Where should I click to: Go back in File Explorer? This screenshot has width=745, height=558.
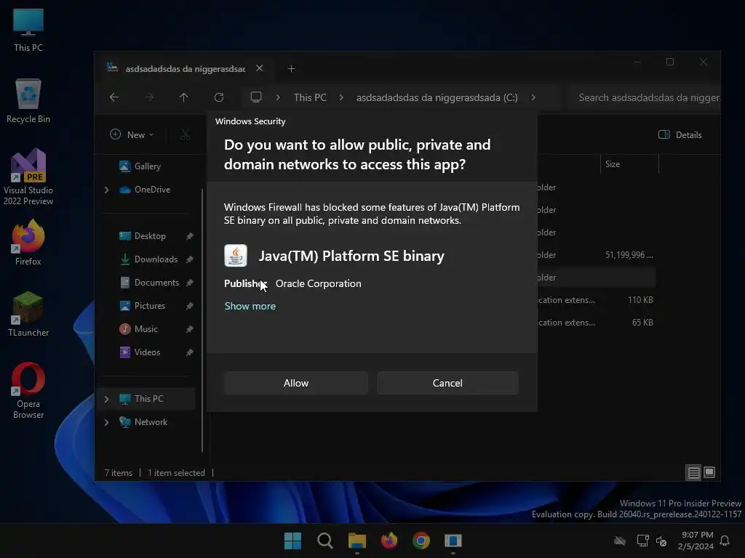click(114, 97)
